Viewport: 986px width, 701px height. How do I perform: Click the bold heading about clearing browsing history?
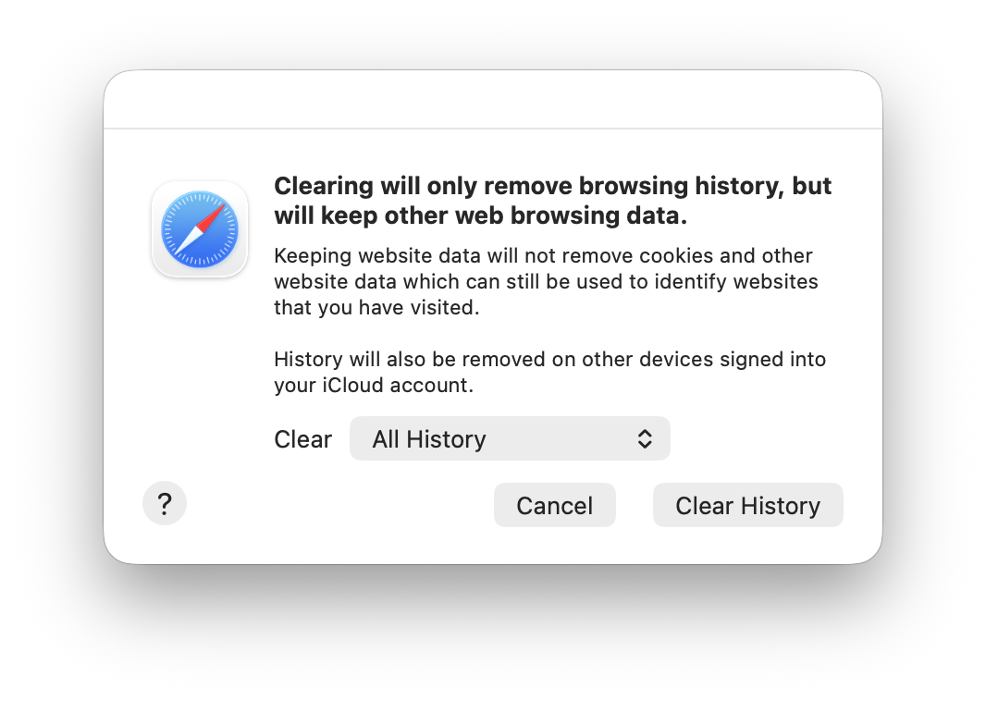click(x=552, y=201)
